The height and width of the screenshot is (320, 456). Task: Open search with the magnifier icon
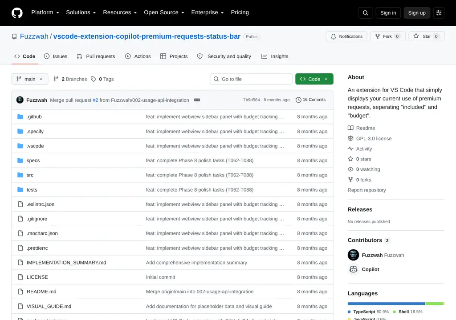(x=365, y=13)
